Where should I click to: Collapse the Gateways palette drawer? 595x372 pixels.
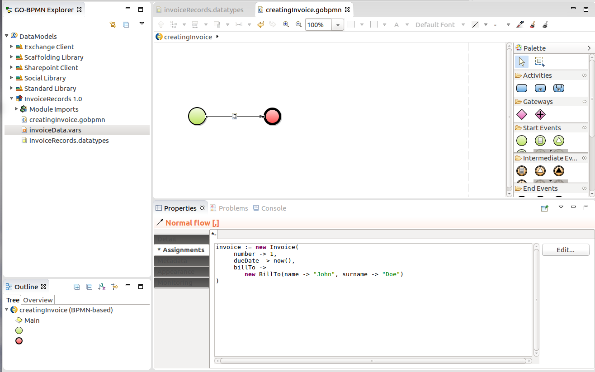(585, 102)
